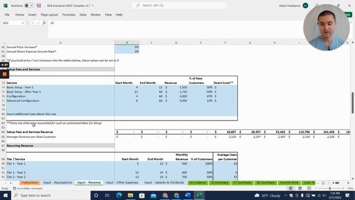Click cell Advanced Configuration
Viewport: 355px width, 200px height.
tap(60, 101)
